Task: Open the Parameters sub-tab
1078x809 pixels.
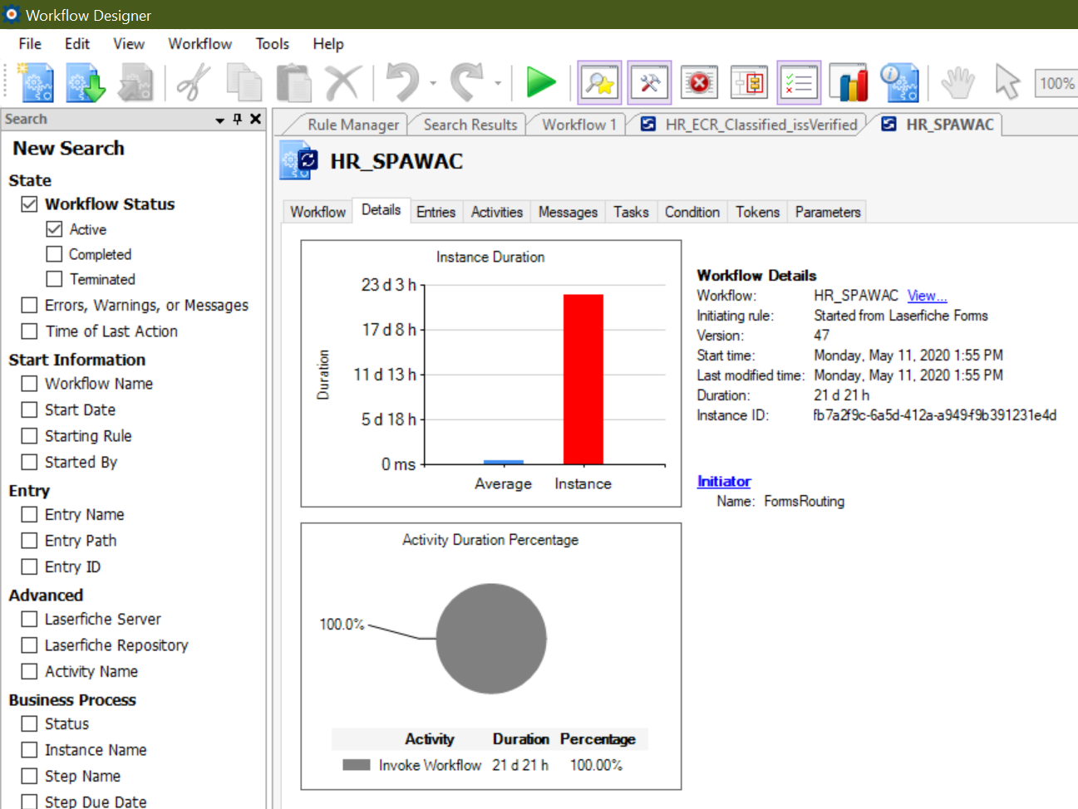Action: tap(828, 212)
